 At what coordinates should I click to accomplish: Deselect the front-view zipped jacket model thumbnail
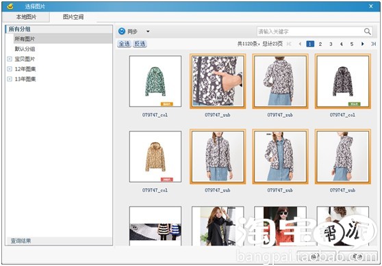[x=218, y=157]
